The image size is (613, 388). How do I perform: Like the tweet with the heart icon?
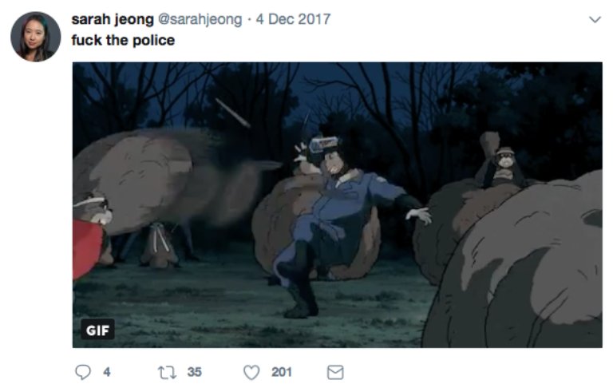(x=252, y=372)
